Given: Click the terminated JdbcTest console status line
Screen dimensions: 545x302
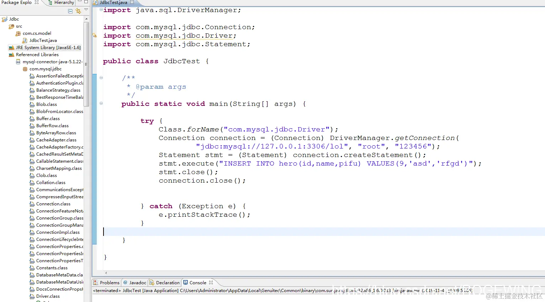Looking at the screenshot, I should 283,291.
